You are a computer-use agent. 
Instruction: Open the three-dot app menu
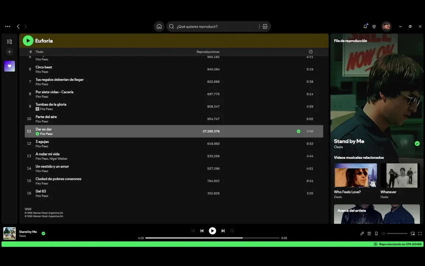pos(8,26)
